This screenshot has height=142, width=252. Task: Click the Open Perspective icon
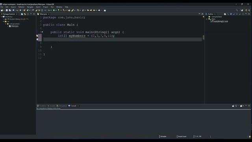pyautogui.click(x=242, y=10)
